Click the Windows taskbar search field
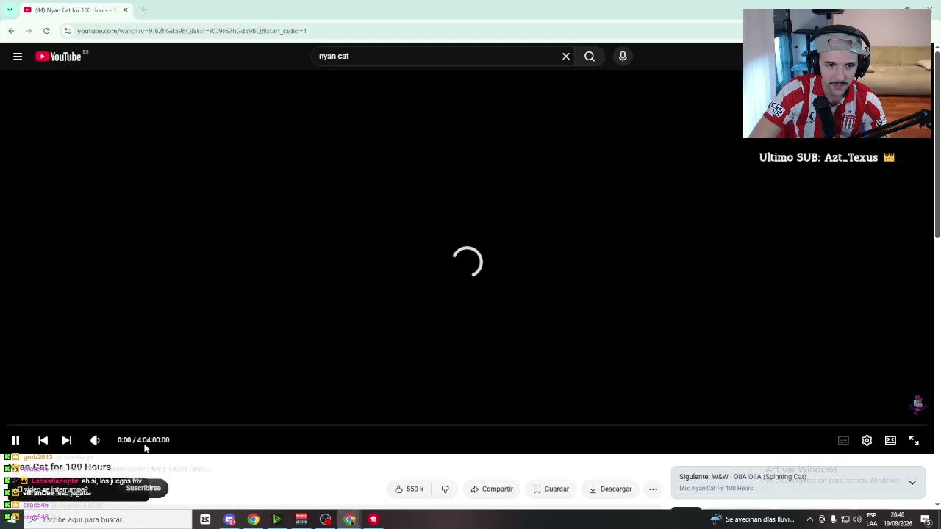The image size is (941, 529). 108,519
